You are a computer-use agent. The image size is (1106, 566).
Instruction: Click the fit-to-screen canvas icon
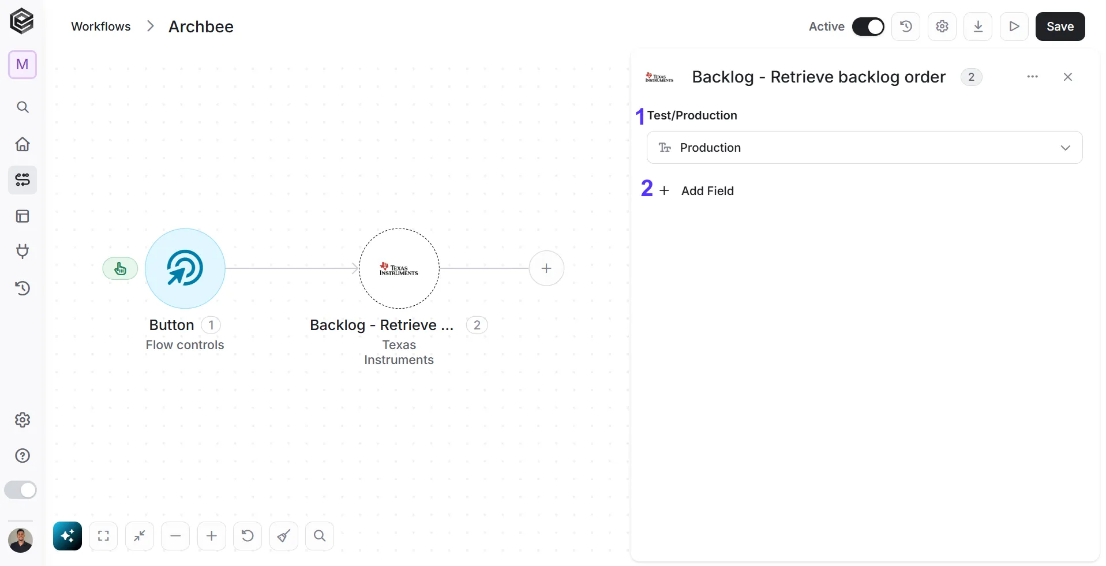coord(103,536)
